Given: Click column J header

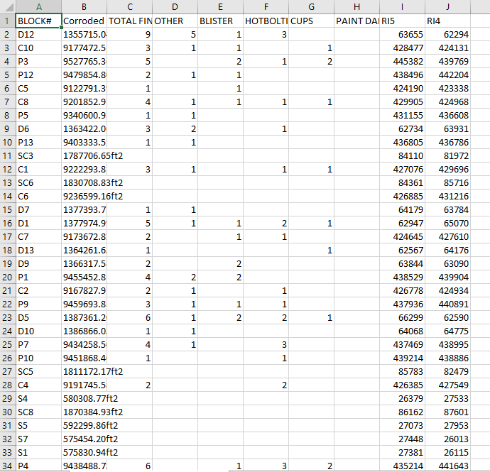Looking at the screenshot, I should pos(447,6).
